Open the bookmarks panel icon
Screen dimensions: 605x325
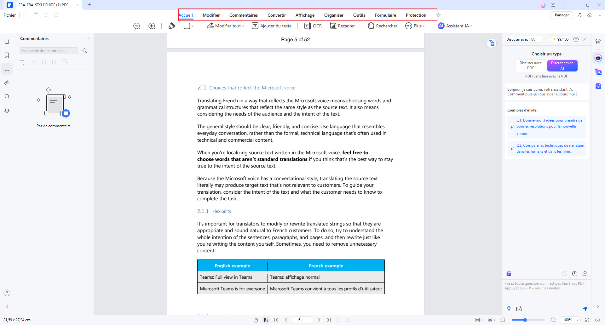[x=7, y=55]
